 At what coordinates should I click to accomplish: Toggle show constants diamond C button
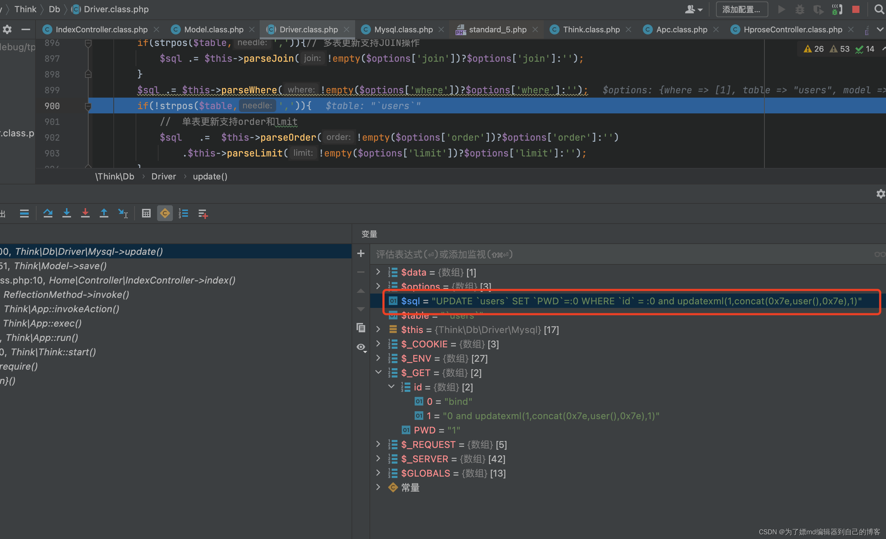[x=165, y=214]
